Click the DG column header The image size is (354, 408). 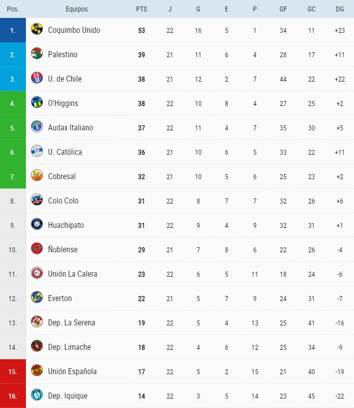(340, 9)
